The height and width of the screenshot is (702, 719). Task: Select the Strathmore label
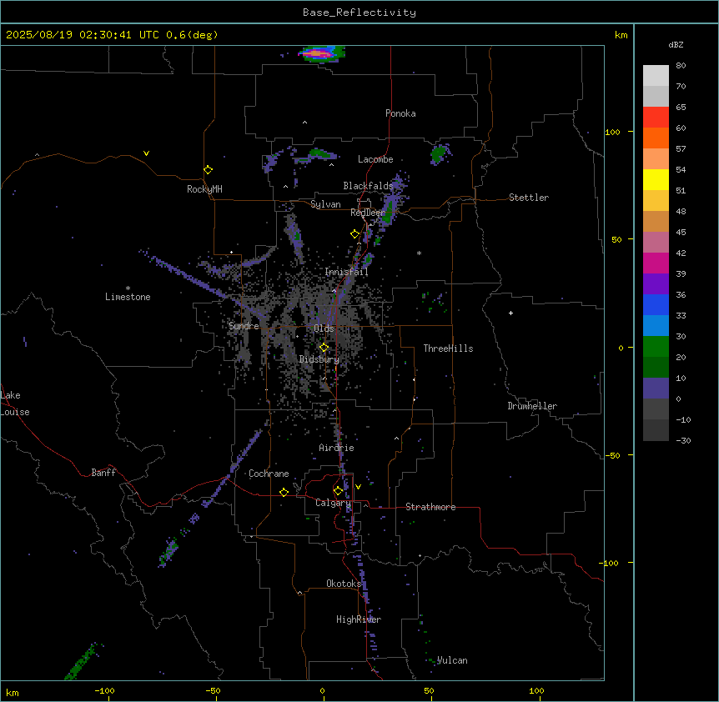click(430, 507)
